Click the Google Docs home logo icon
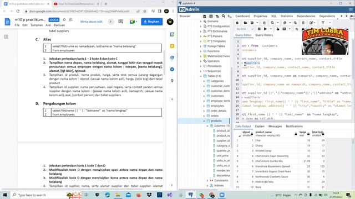Image resolution: width=355 pixels, height=199 pixels. [x=7, y=22]
